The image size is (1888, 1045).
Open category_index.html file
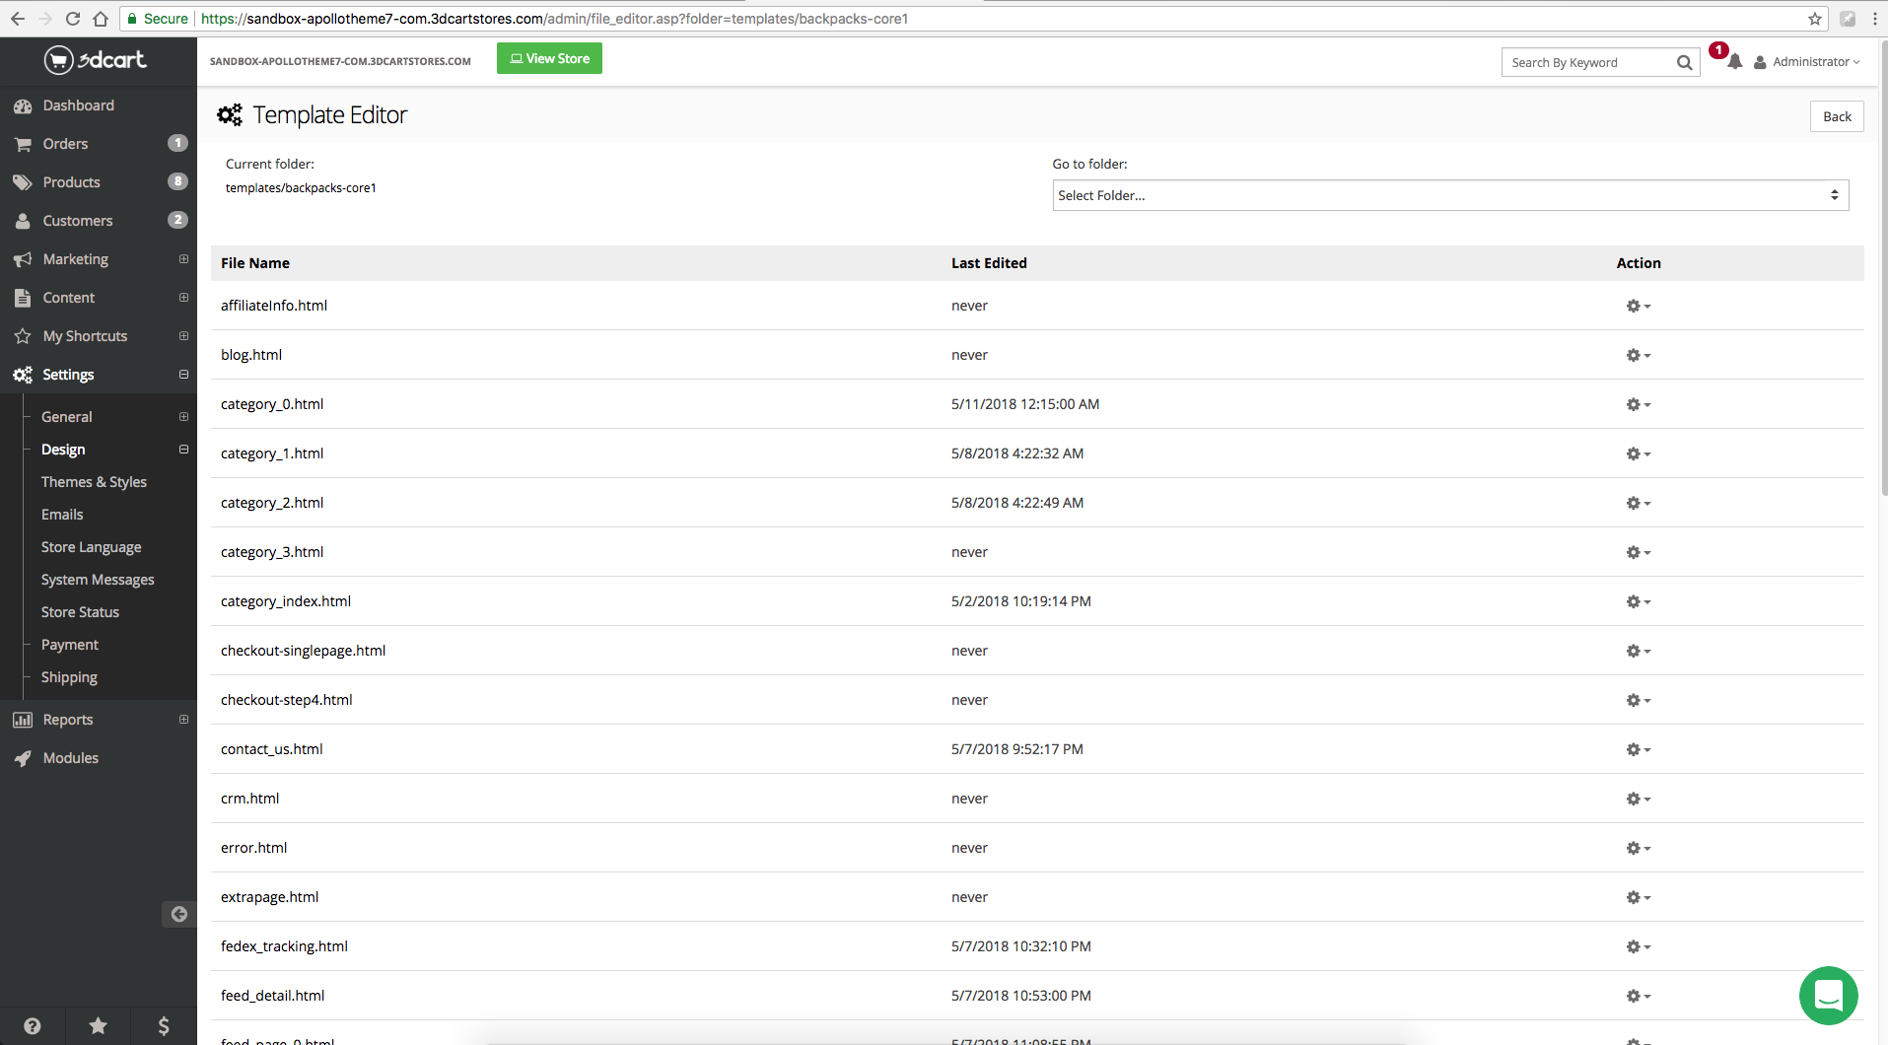(x=286, y=601)
